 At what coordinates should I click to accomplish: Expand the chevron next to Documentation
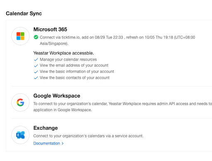coord(63,144)
